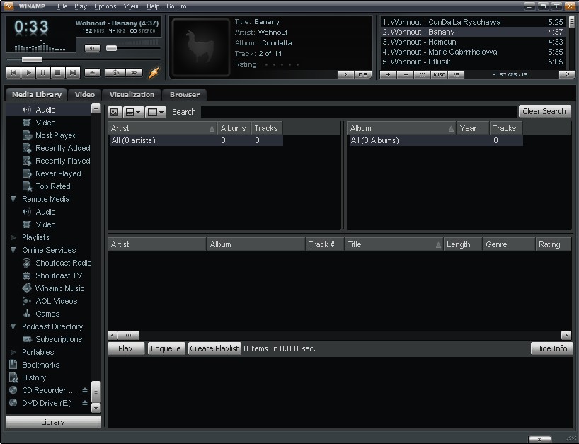Open the Play menu
The height and width of the screenshot is (444, 579).
tap(81, 6)
